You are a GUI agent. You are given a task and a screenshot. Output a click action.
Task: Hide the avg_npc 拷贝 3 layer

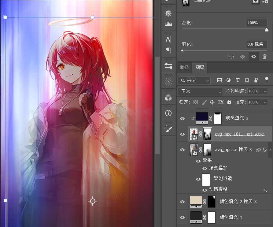click(182, 150)
